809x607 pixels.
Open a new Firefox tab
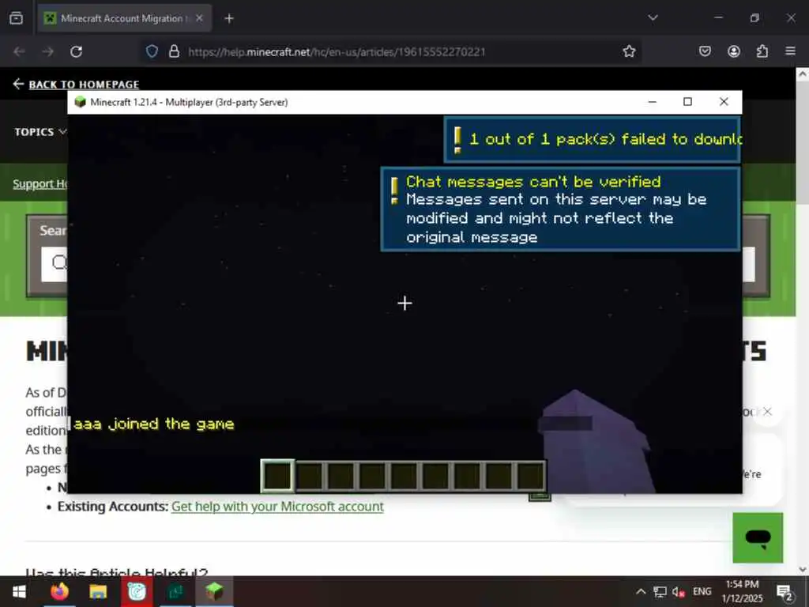pos(229,19)
